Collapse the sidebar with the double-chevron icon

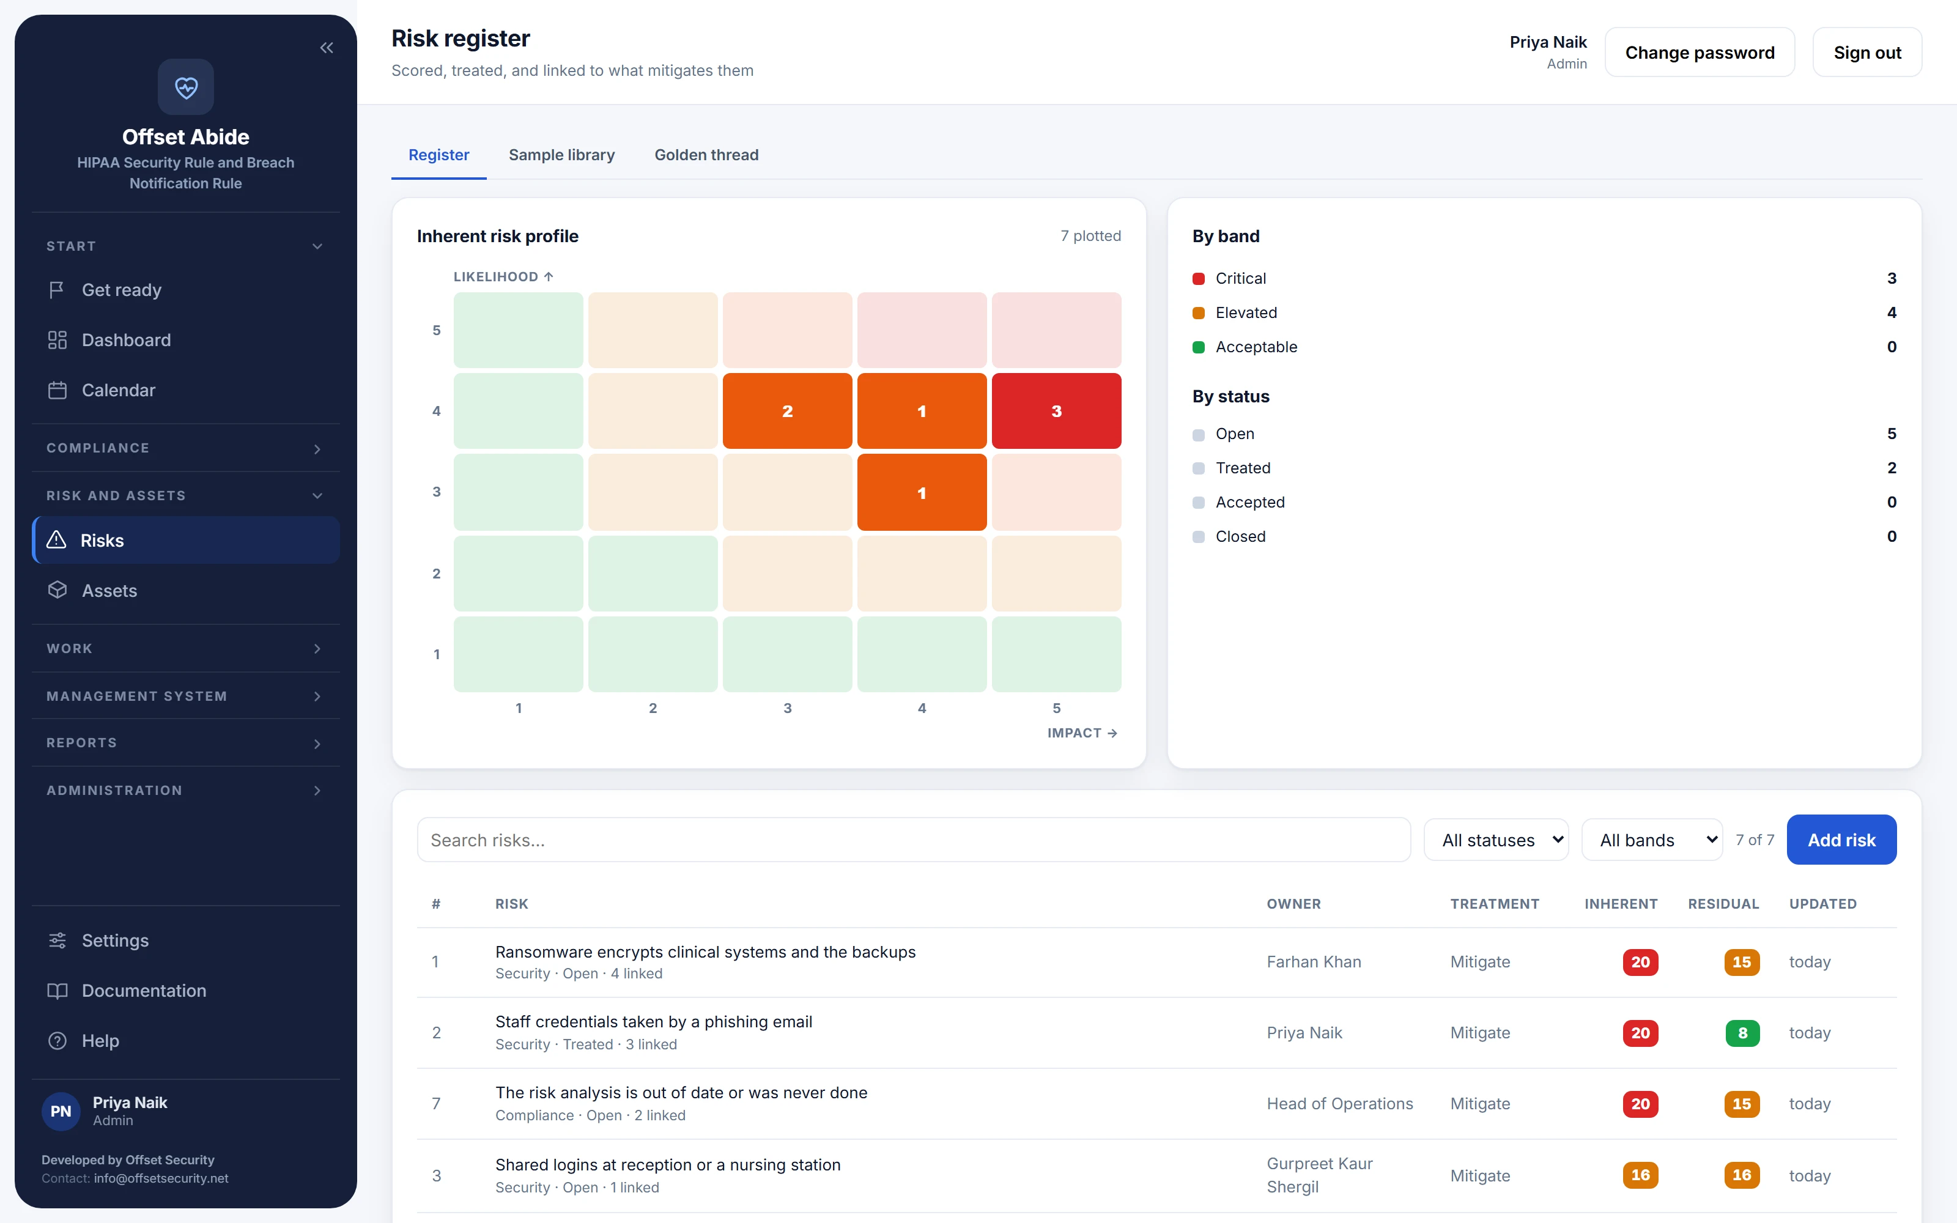(x=327, y=48)
